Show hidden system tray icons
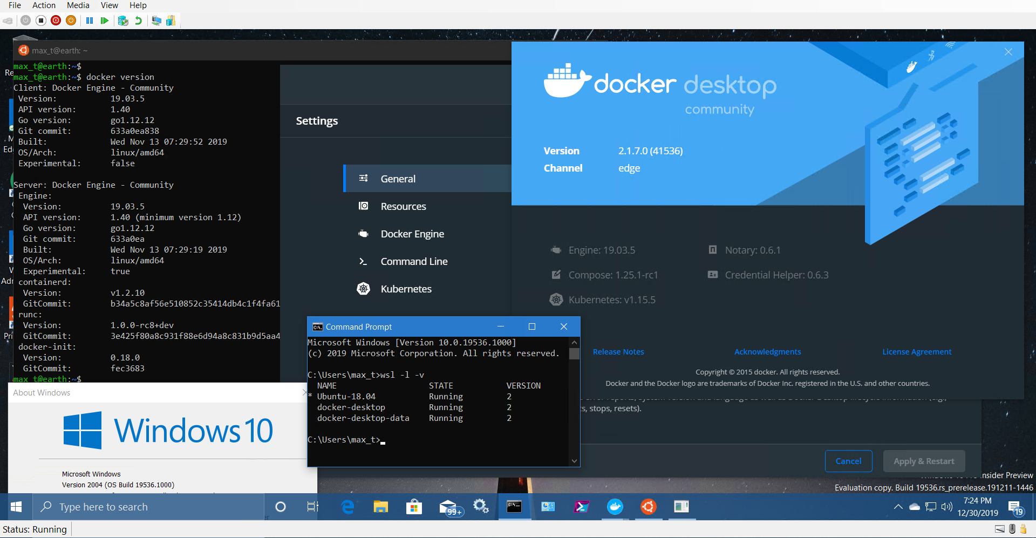The image size is (1036, 538). (898, 507)
